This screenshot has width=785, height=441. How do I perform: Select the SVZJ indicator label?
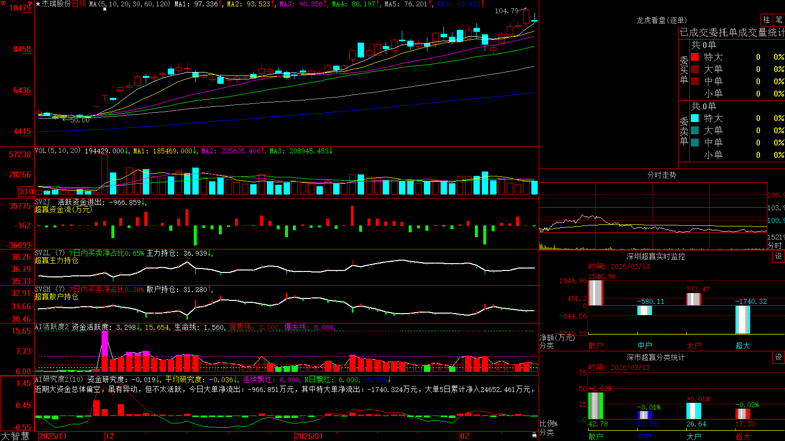tap(43, 202)
